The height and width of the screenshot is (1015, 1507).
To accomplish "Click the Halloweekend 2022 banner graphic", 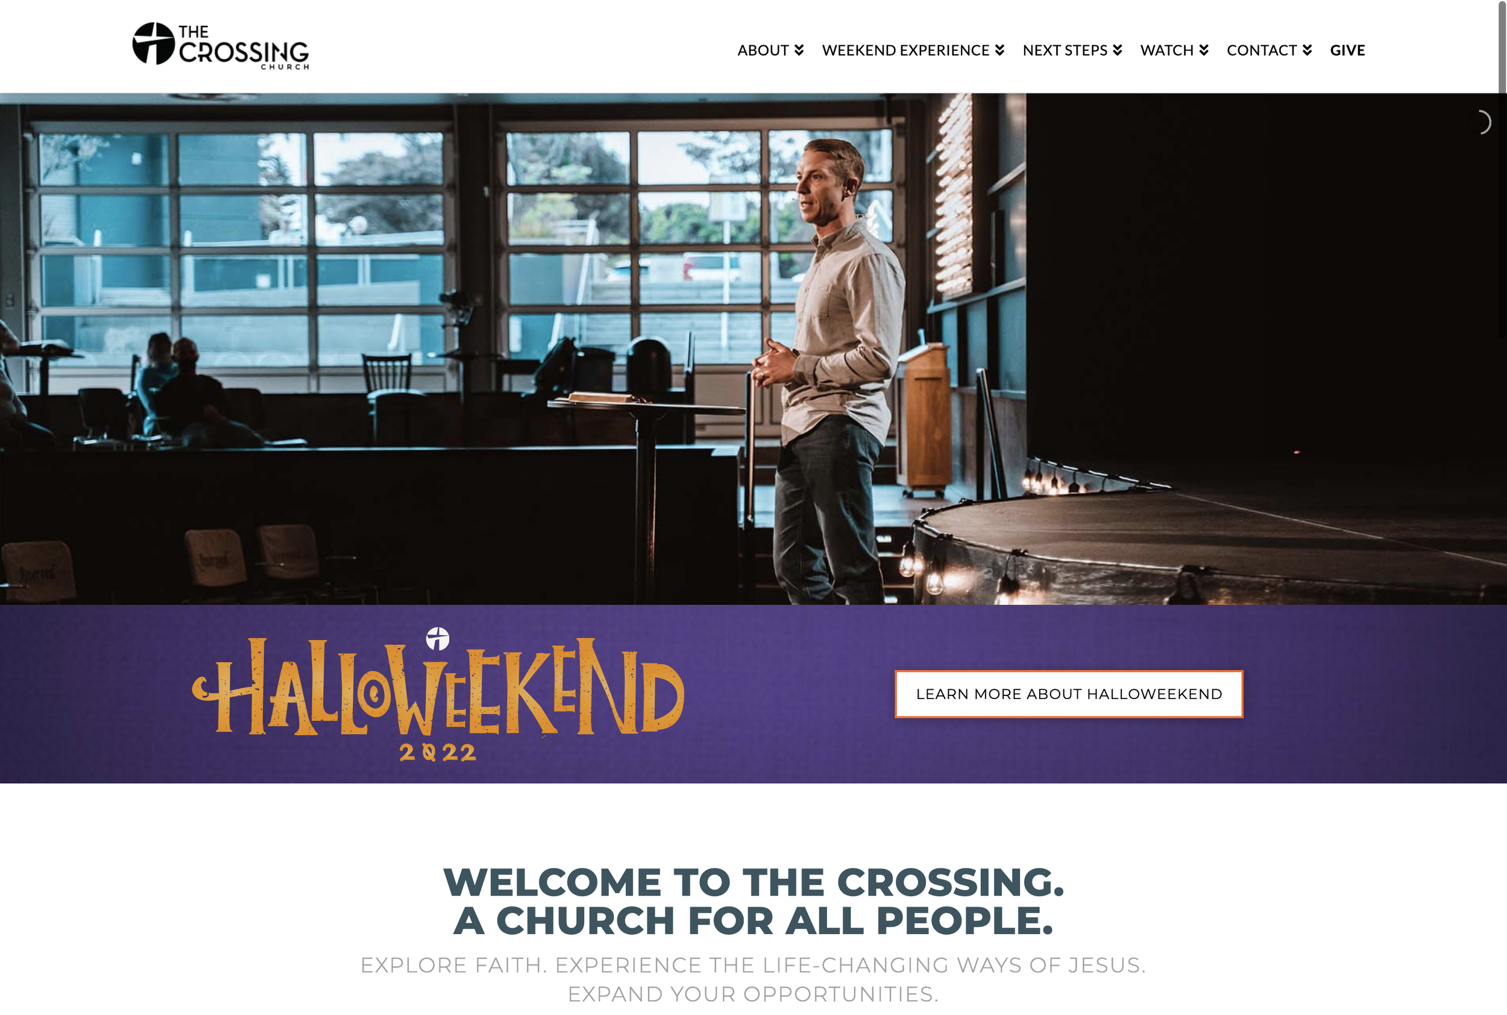I will coord(438,694).
